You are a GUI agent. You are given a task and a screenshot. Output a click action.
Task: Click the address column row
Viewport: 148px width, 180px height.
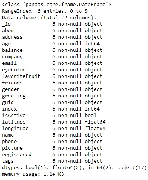(x=52, y=37)
